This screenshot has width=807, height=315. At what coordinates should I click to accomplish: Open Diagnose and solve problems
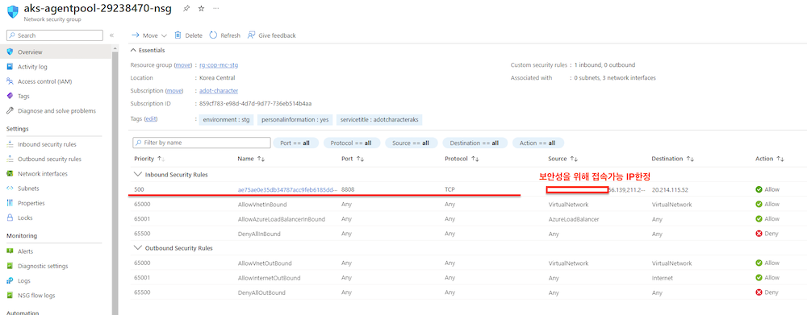pos(56,110)
